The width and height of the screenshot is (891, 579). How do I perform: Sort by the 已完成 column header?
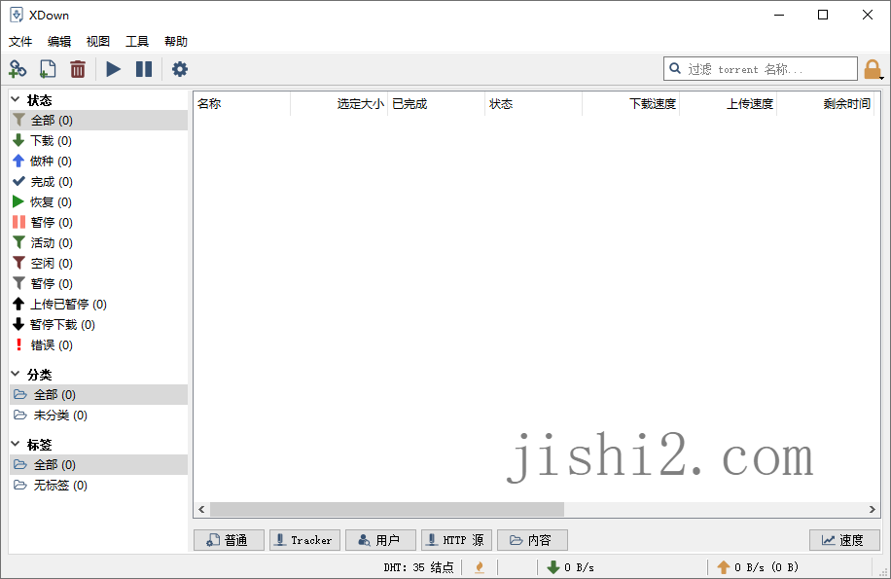(437, 103)
